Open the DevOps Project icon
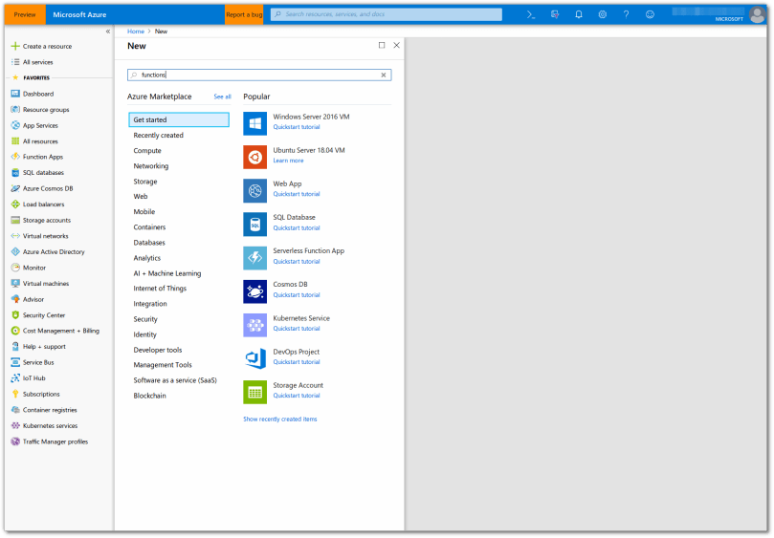Screen dimensions: 774x538 [254, 357]
